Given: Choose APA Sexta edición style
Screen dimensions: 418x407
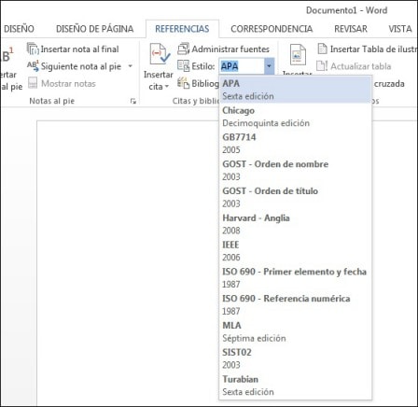Looking at the screenshot, I should [296, 90].
